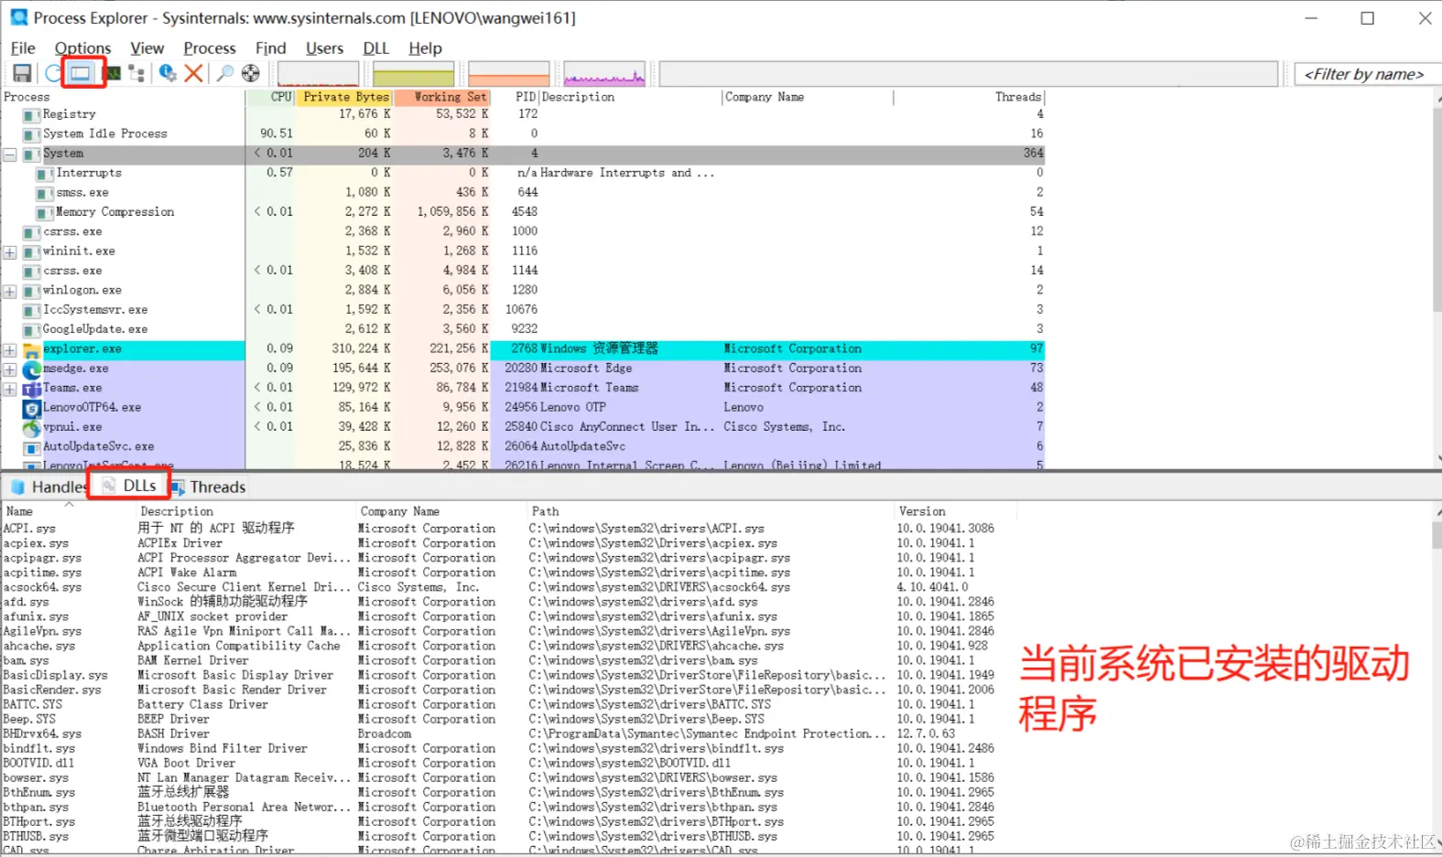This screenshot has height=857, width=1442.
Task: Open the I/O history mini graph
Action: click(604, 74)
